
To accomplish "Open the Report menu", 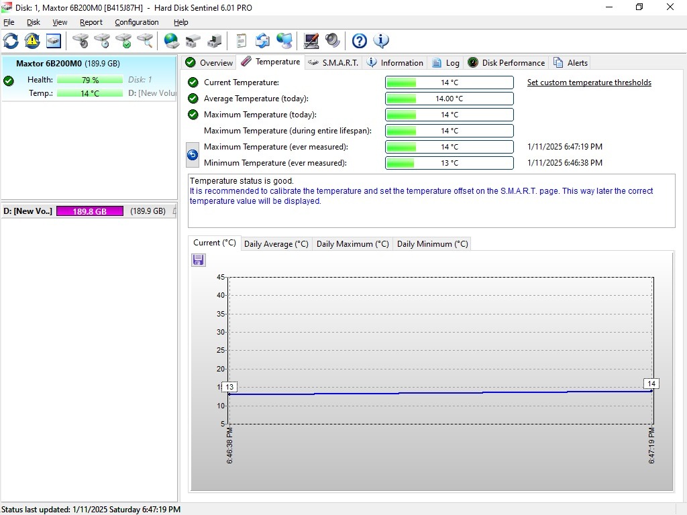I will (91, 22).
